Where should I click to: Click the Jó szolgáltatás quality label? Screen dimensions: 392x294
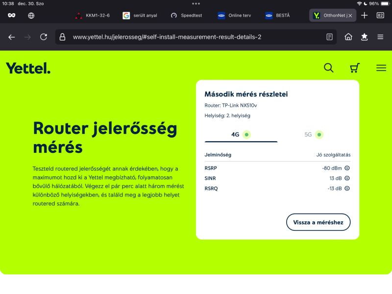point(333,155)
